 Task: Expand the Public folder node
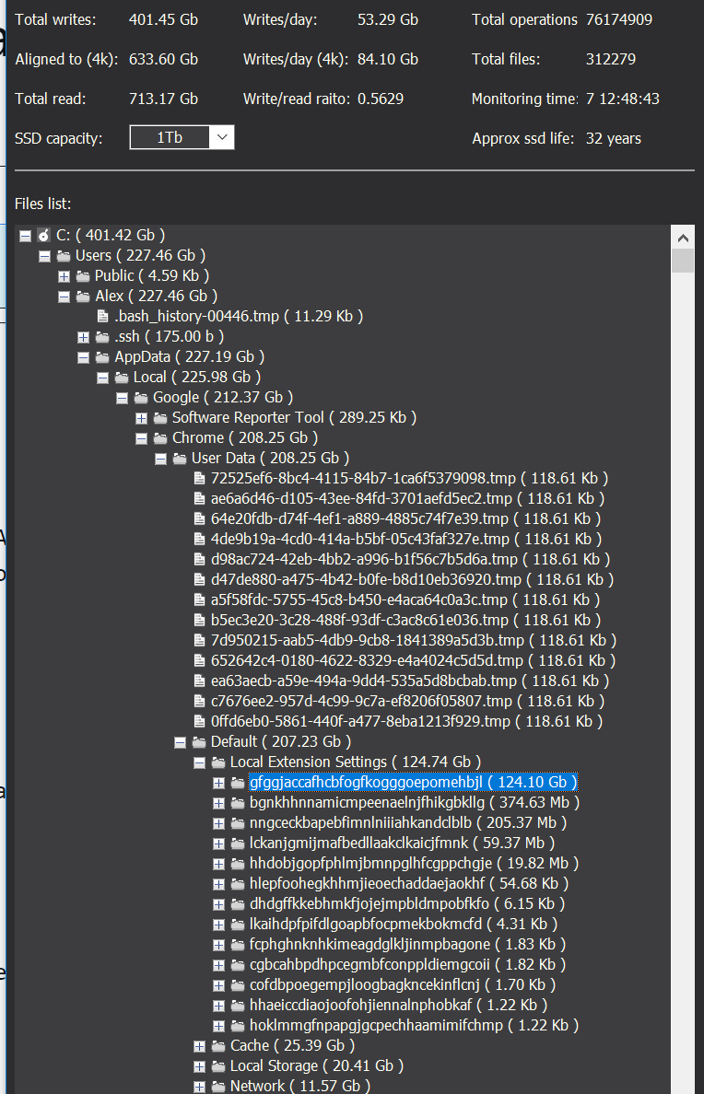pos(65,276)
